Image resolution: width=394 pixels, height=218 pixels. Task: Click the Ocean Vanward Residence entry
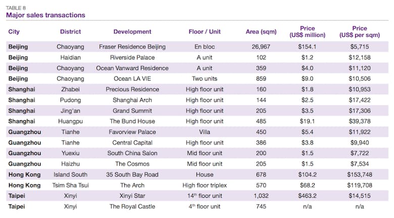(x=132, y=68)
